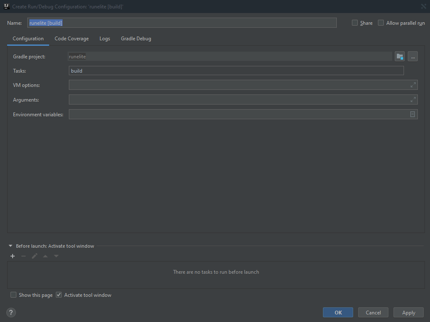
Task: Open the Gradle Debug tab
Action: (136, 38)
